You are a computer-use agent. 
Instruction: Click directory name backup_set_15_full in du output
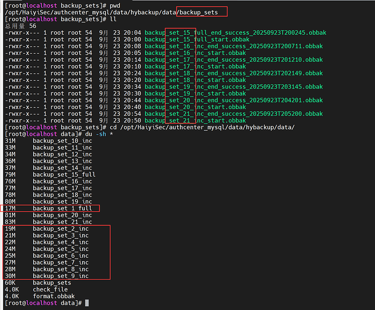click(x=64, y=175)
